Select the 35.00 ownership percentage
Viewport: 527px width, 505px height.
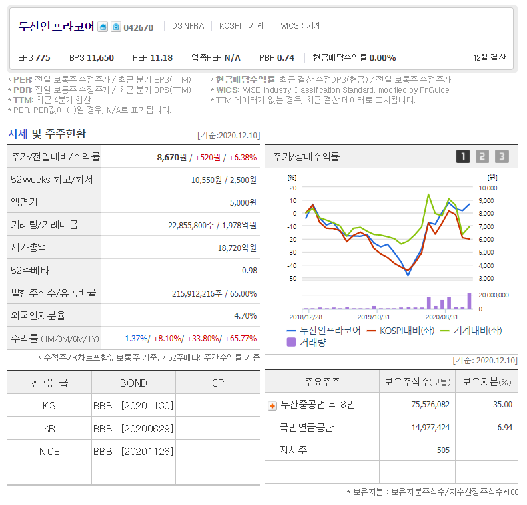click(502, 405)
